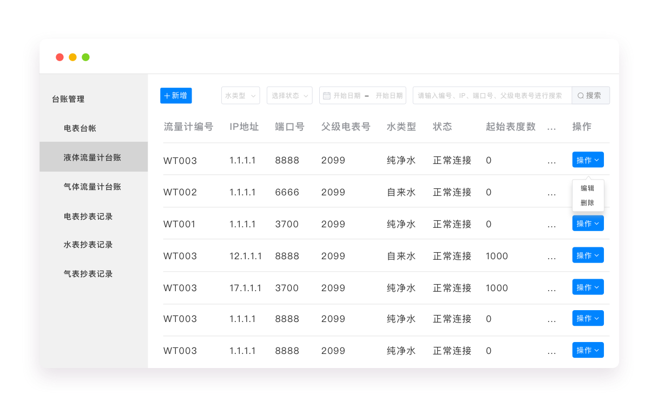Select 编辑 from the open action menu

click(x=587, y=188)
